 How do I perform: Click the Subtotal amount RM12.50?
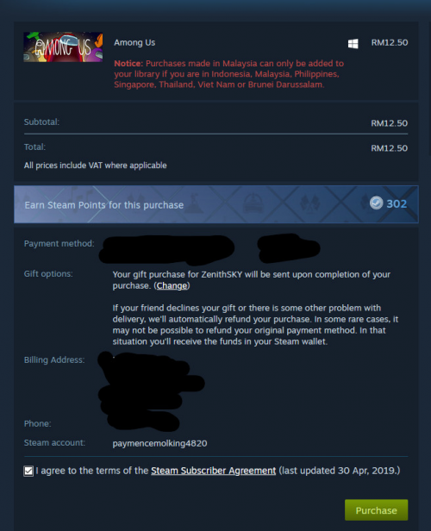pyautogui.click(x=390, y=123)
